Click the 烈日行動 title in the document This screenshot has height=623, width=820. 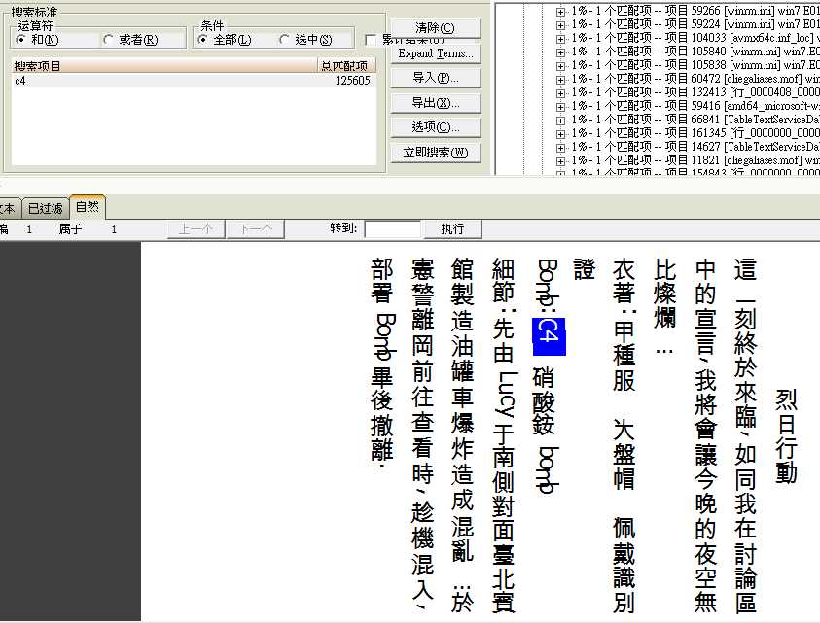pyautogui.click(x=786, y=435)
